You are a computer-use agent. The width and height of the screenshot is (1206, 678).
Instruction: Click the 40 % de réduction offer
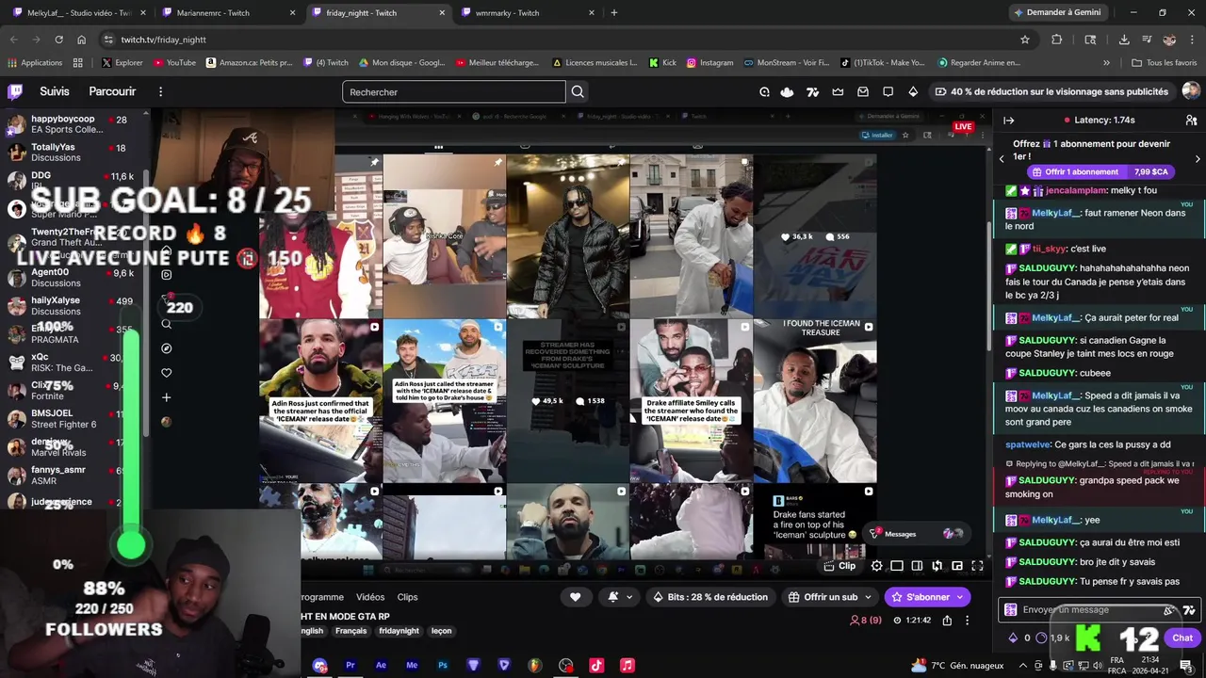pos(1051,91)
